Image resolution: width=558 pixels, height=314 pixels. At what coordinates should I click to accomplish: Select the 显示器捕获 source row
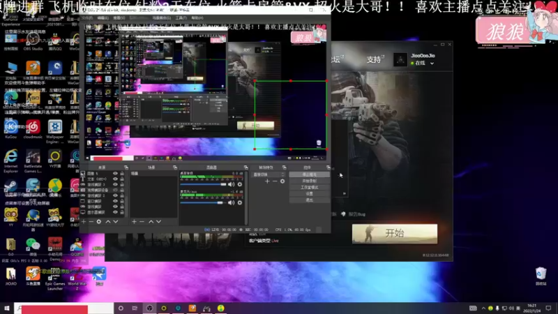tap(103, 212)
